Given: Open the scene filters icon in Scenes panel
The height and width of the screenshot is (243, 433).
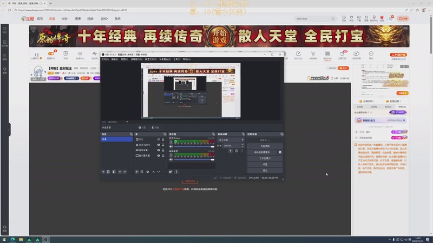Looking at the screenshot, I should 114,172.
